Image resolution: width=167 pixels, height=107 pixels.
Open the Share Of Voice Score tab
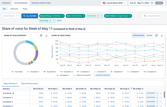coord(29,84)
